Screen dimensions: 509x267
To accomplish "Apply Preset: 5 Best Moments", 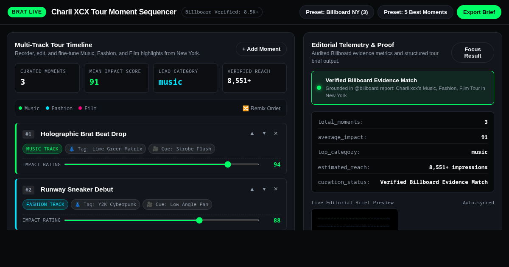I will (415, 12).
